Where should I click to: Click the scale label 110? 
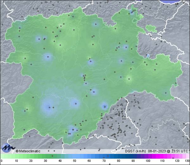[x=162, y=161]
